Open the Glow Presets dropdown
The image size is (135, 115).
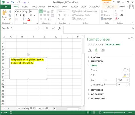click(x=126, y=70)
